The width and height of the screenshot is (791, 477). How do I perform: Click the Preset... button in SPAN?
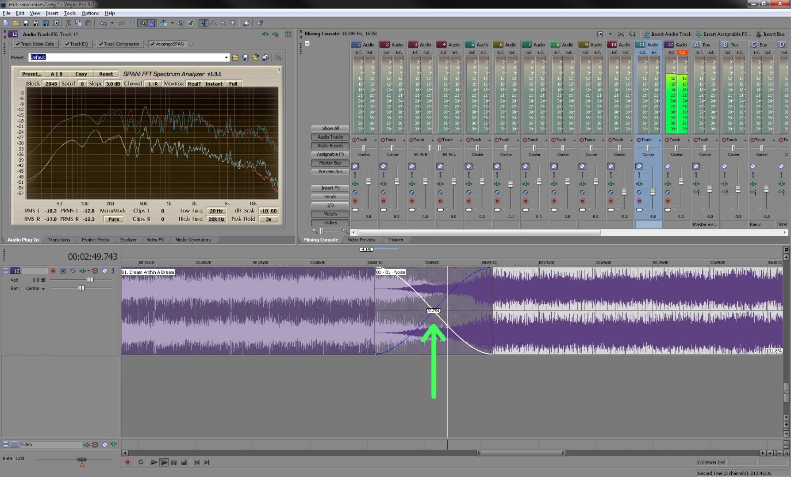coord(32,74)
